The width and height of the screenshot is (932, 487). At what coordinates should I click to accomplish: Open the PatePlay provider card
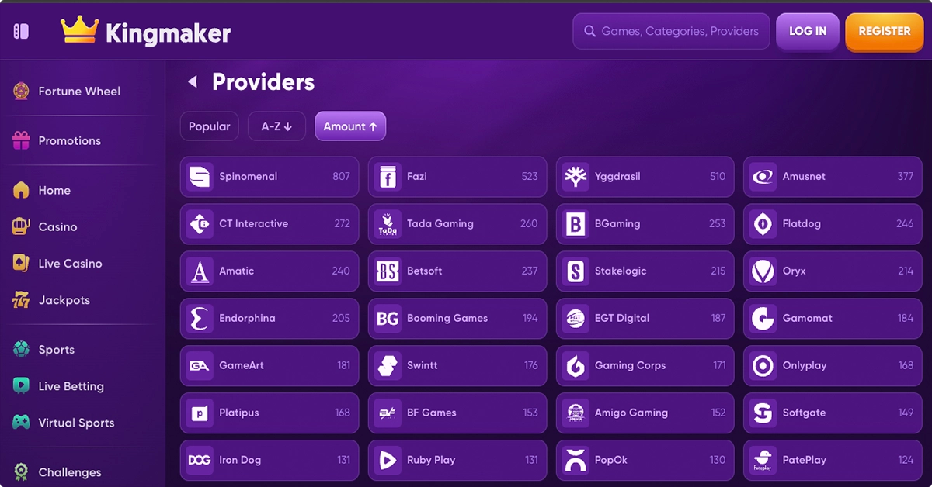point(833,460)
